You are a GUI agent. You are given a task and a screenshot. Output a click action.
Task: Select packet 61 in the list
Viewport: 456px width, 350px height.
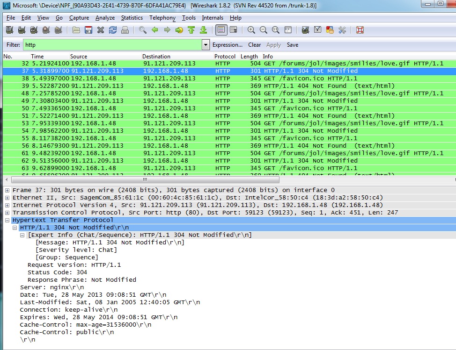coord(229,153)
